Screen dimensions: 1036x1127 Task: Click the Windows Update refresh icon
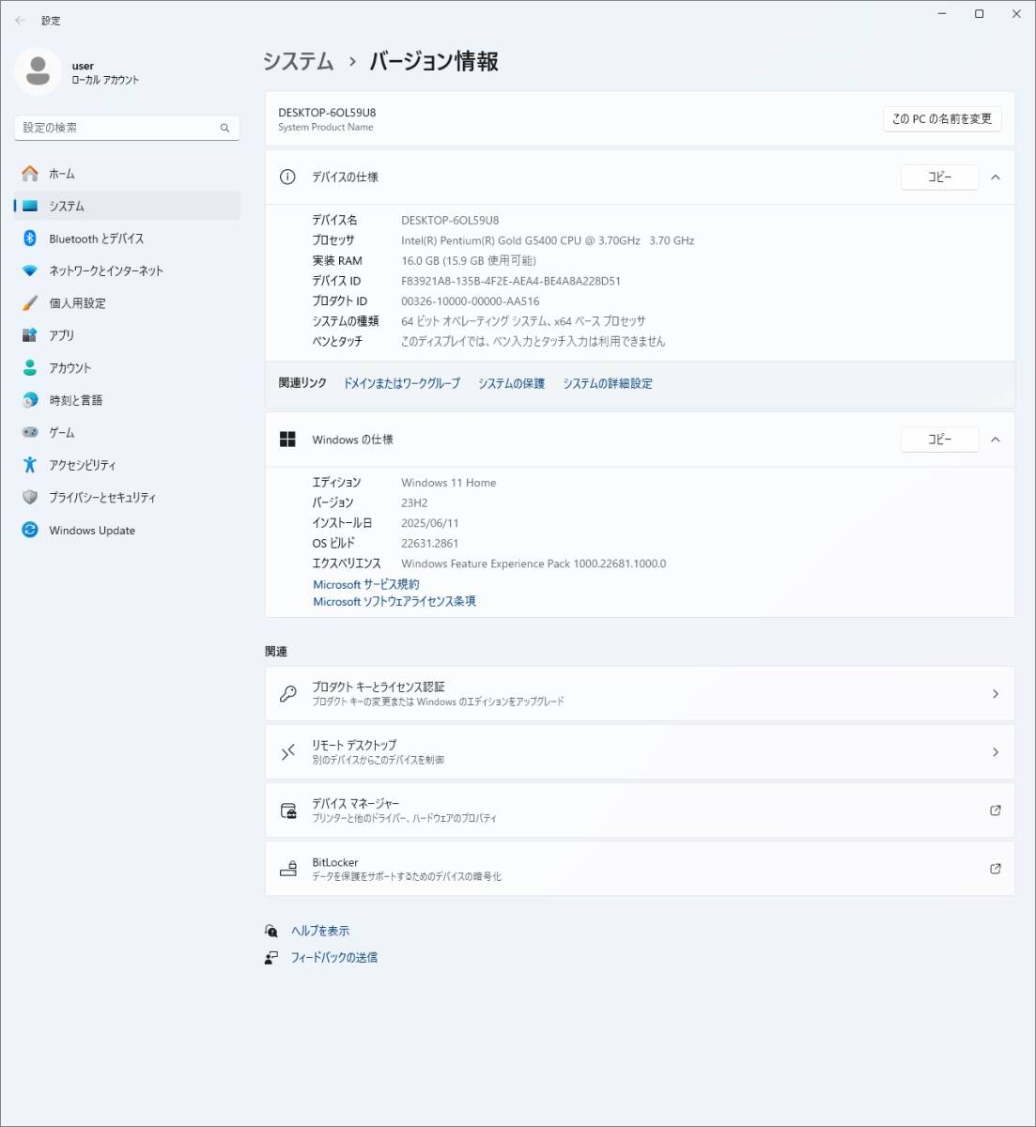30,530
